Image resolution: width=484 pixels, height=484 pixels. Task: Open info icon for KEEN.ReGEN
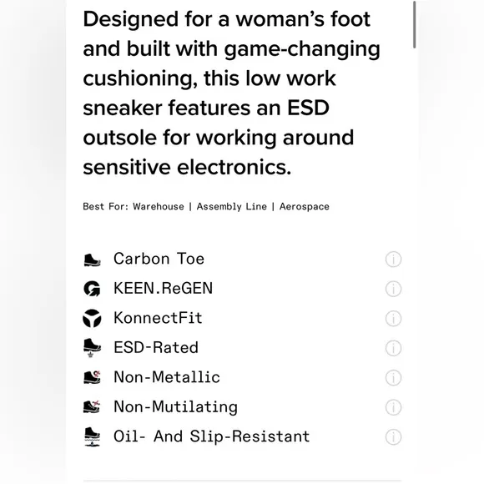[x=393, y=289]
